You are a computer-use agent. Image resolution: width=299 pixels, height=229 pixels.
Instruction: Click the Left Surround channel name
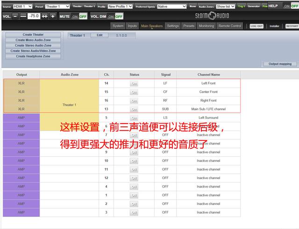pos(208,118)
